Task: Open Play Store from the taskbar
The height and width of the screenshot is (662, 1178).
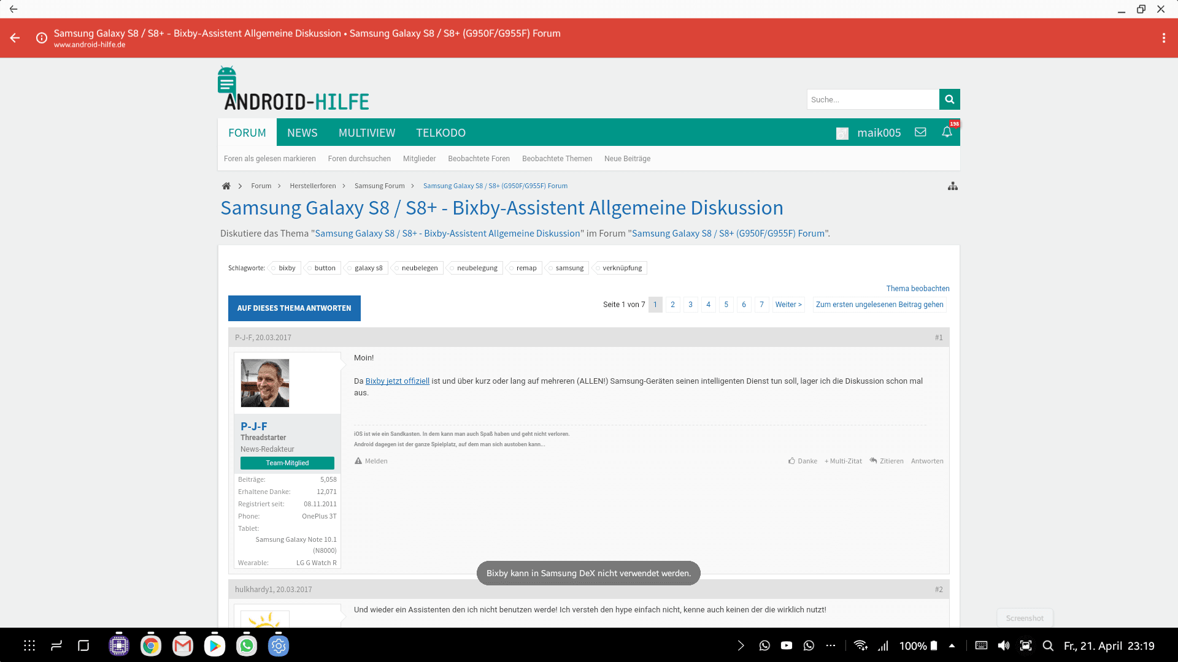Action: point(215,645)
